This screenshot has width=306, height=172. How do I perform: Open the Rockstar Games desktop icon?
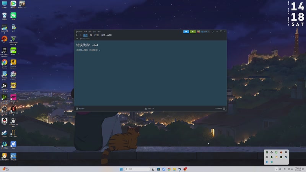pos(13,64)
